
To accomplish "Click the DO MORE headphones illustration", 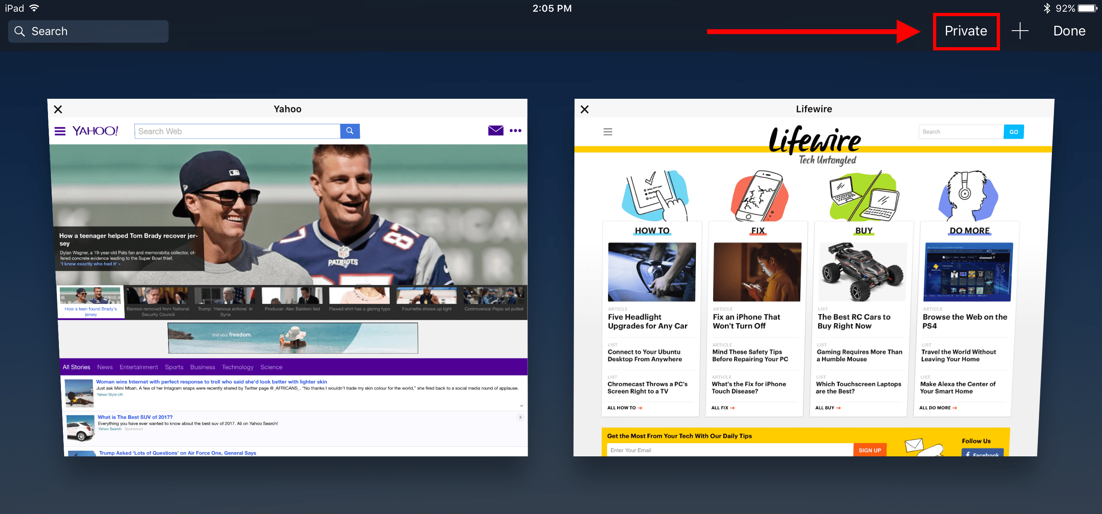I will (968, 195).
